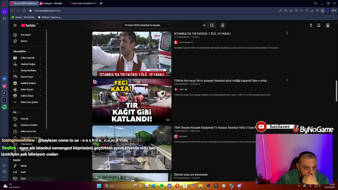Open Discord from the taskbar
Screen dimensions: 338x190
[239, 186]
